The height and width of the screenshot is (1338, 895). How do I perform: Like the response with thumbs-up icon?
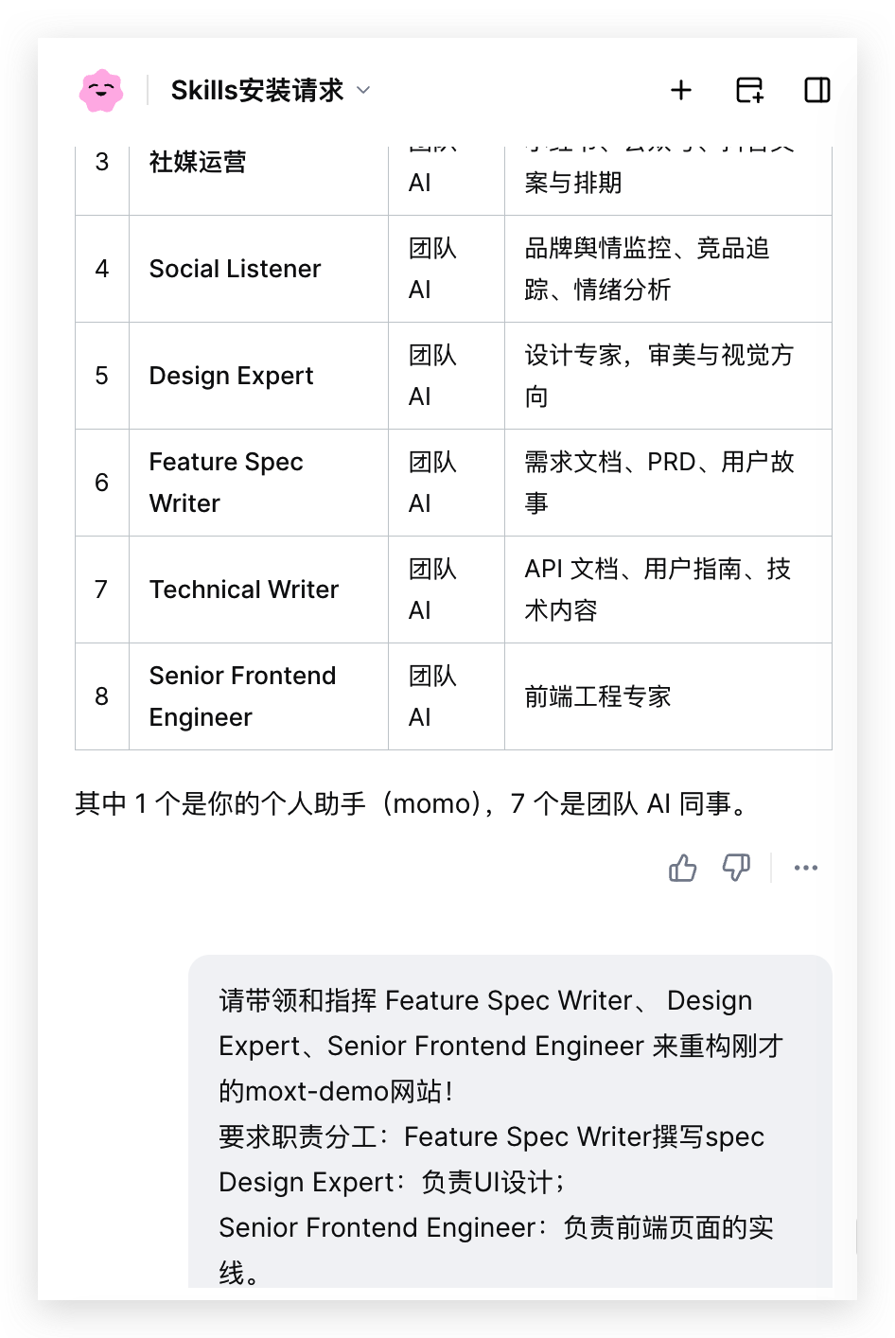682,868
